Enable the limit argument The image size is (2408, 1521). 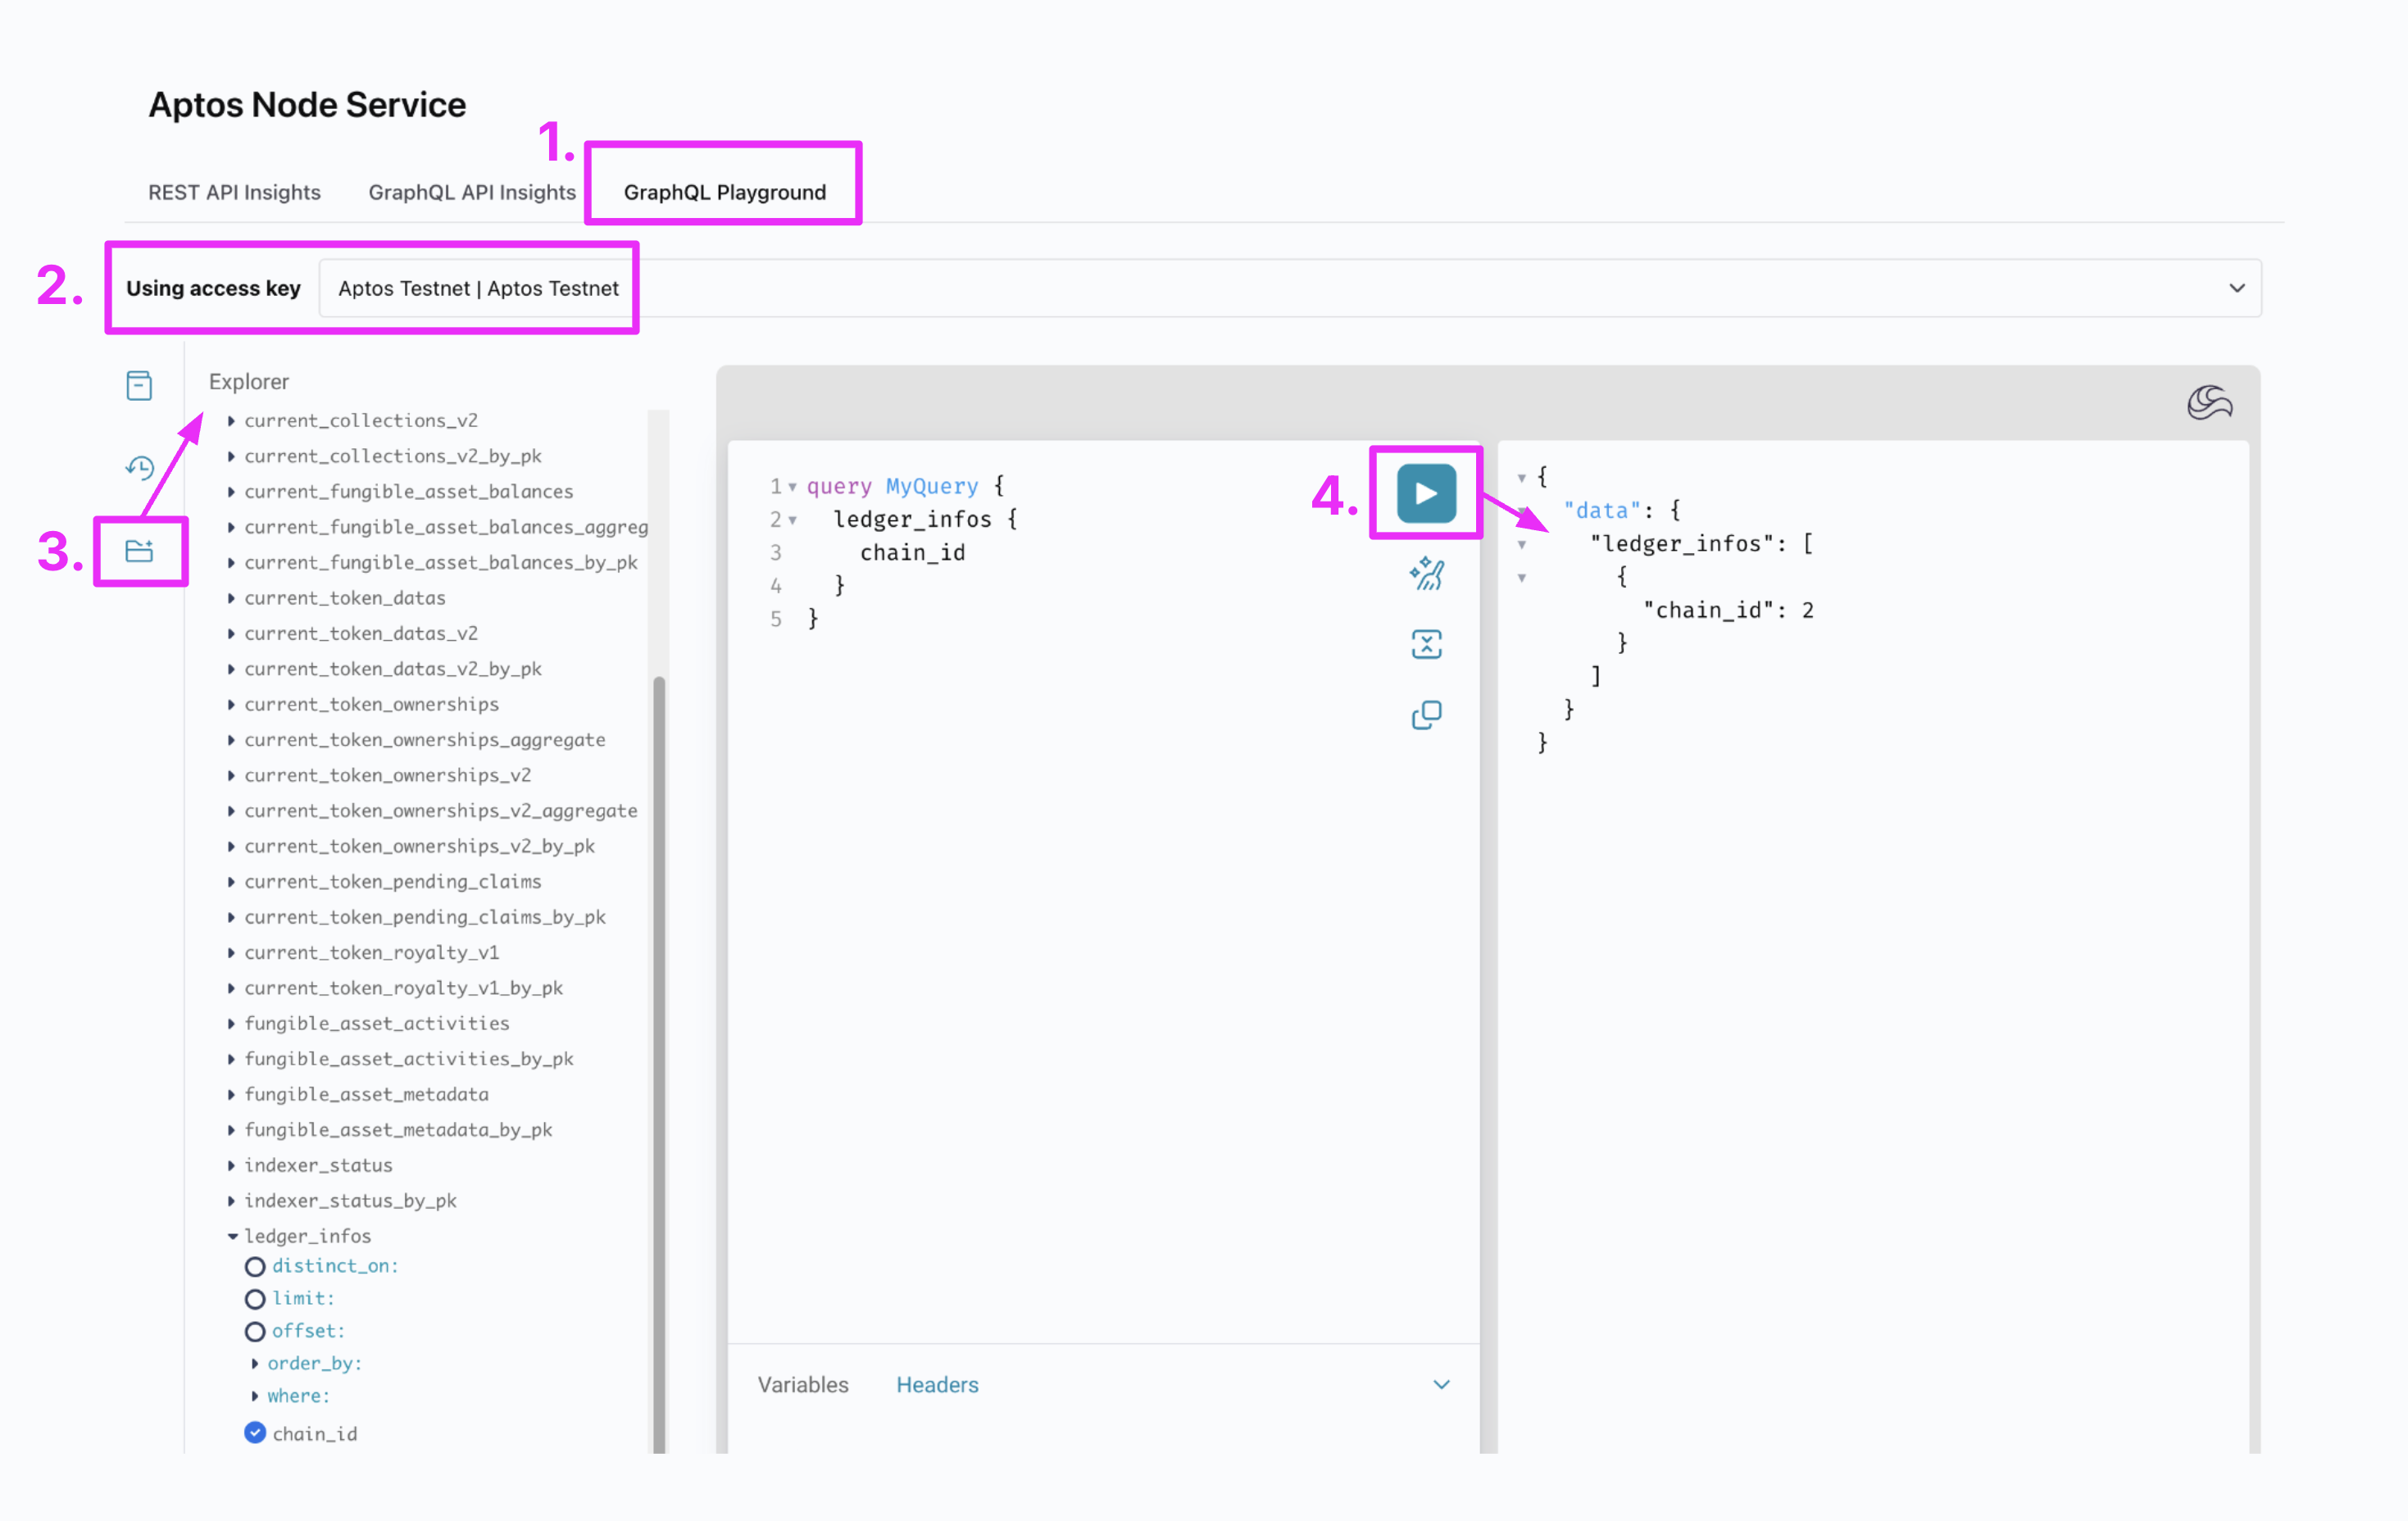pyautogui.click(x=255, y=1298)
